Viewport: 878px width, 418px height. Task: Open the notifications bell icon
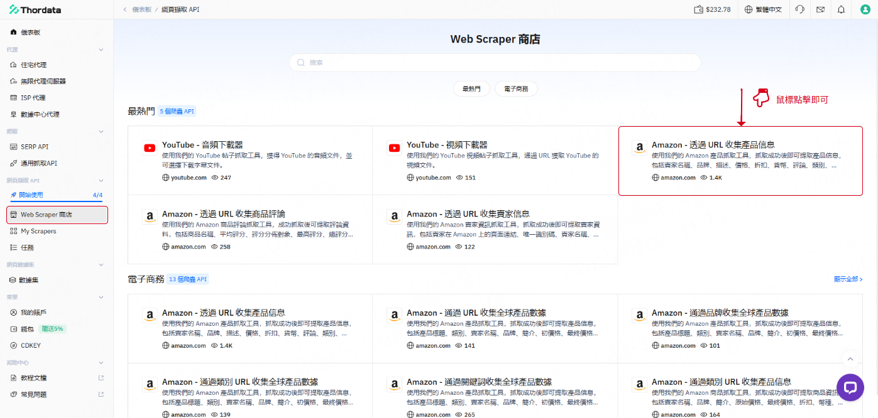(x=841, y=9)
